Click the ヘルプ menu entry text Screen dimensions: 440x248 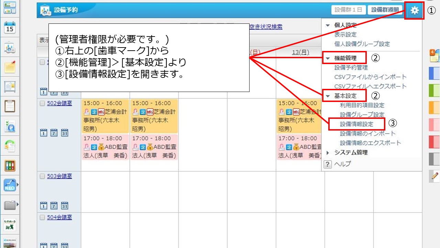click(x=343, y=164)
